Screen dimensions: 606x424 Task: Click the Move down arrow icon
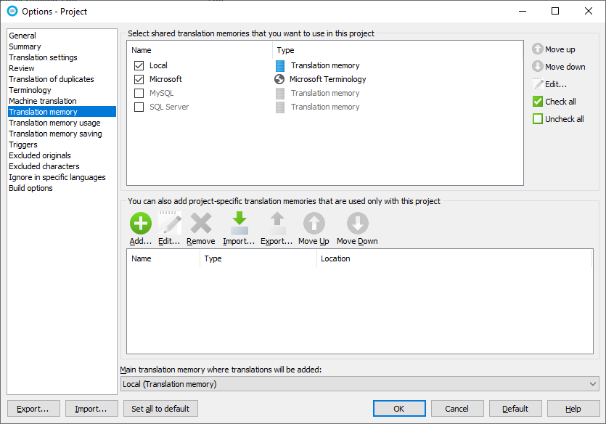pyautogui.click(x=537, y=67)
